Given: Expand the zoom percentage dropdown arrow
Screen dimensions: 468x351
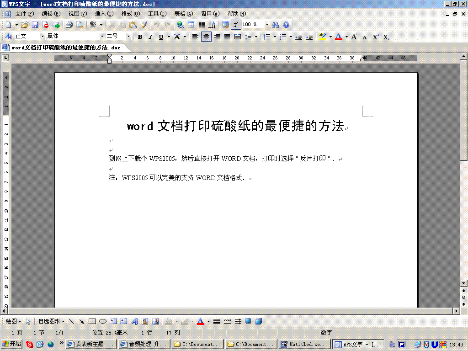Looking at the screenshot, I should (267, 25).
